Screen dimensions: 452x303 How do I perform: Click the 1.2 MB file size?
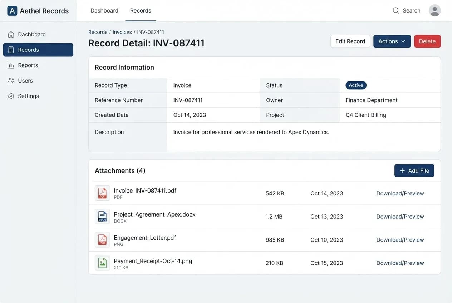pos(274,217)
